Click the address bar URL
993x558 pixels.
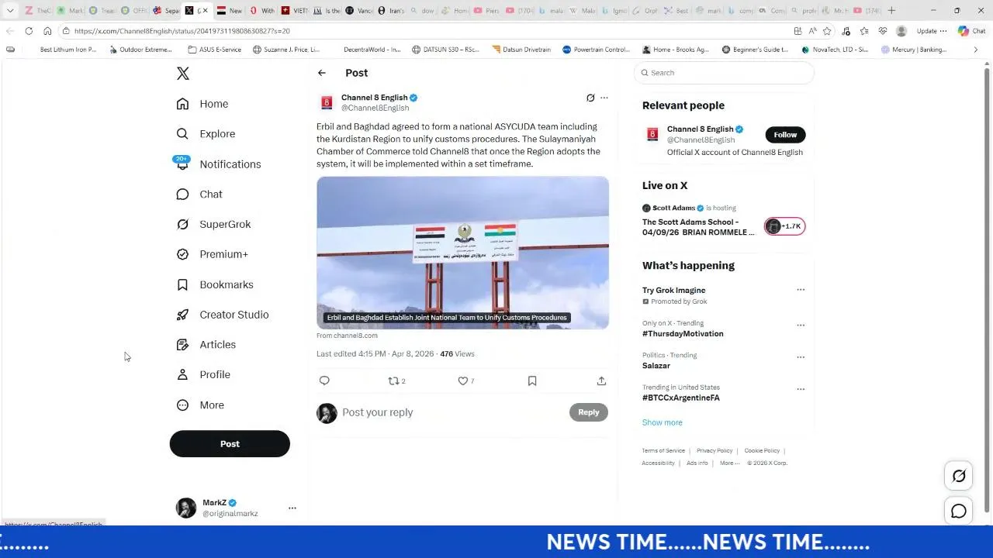coord(182,31)
